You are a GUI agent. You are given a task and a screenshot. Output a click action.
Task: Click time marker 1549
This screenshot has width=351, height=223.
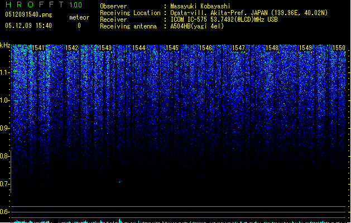(305, 48)
